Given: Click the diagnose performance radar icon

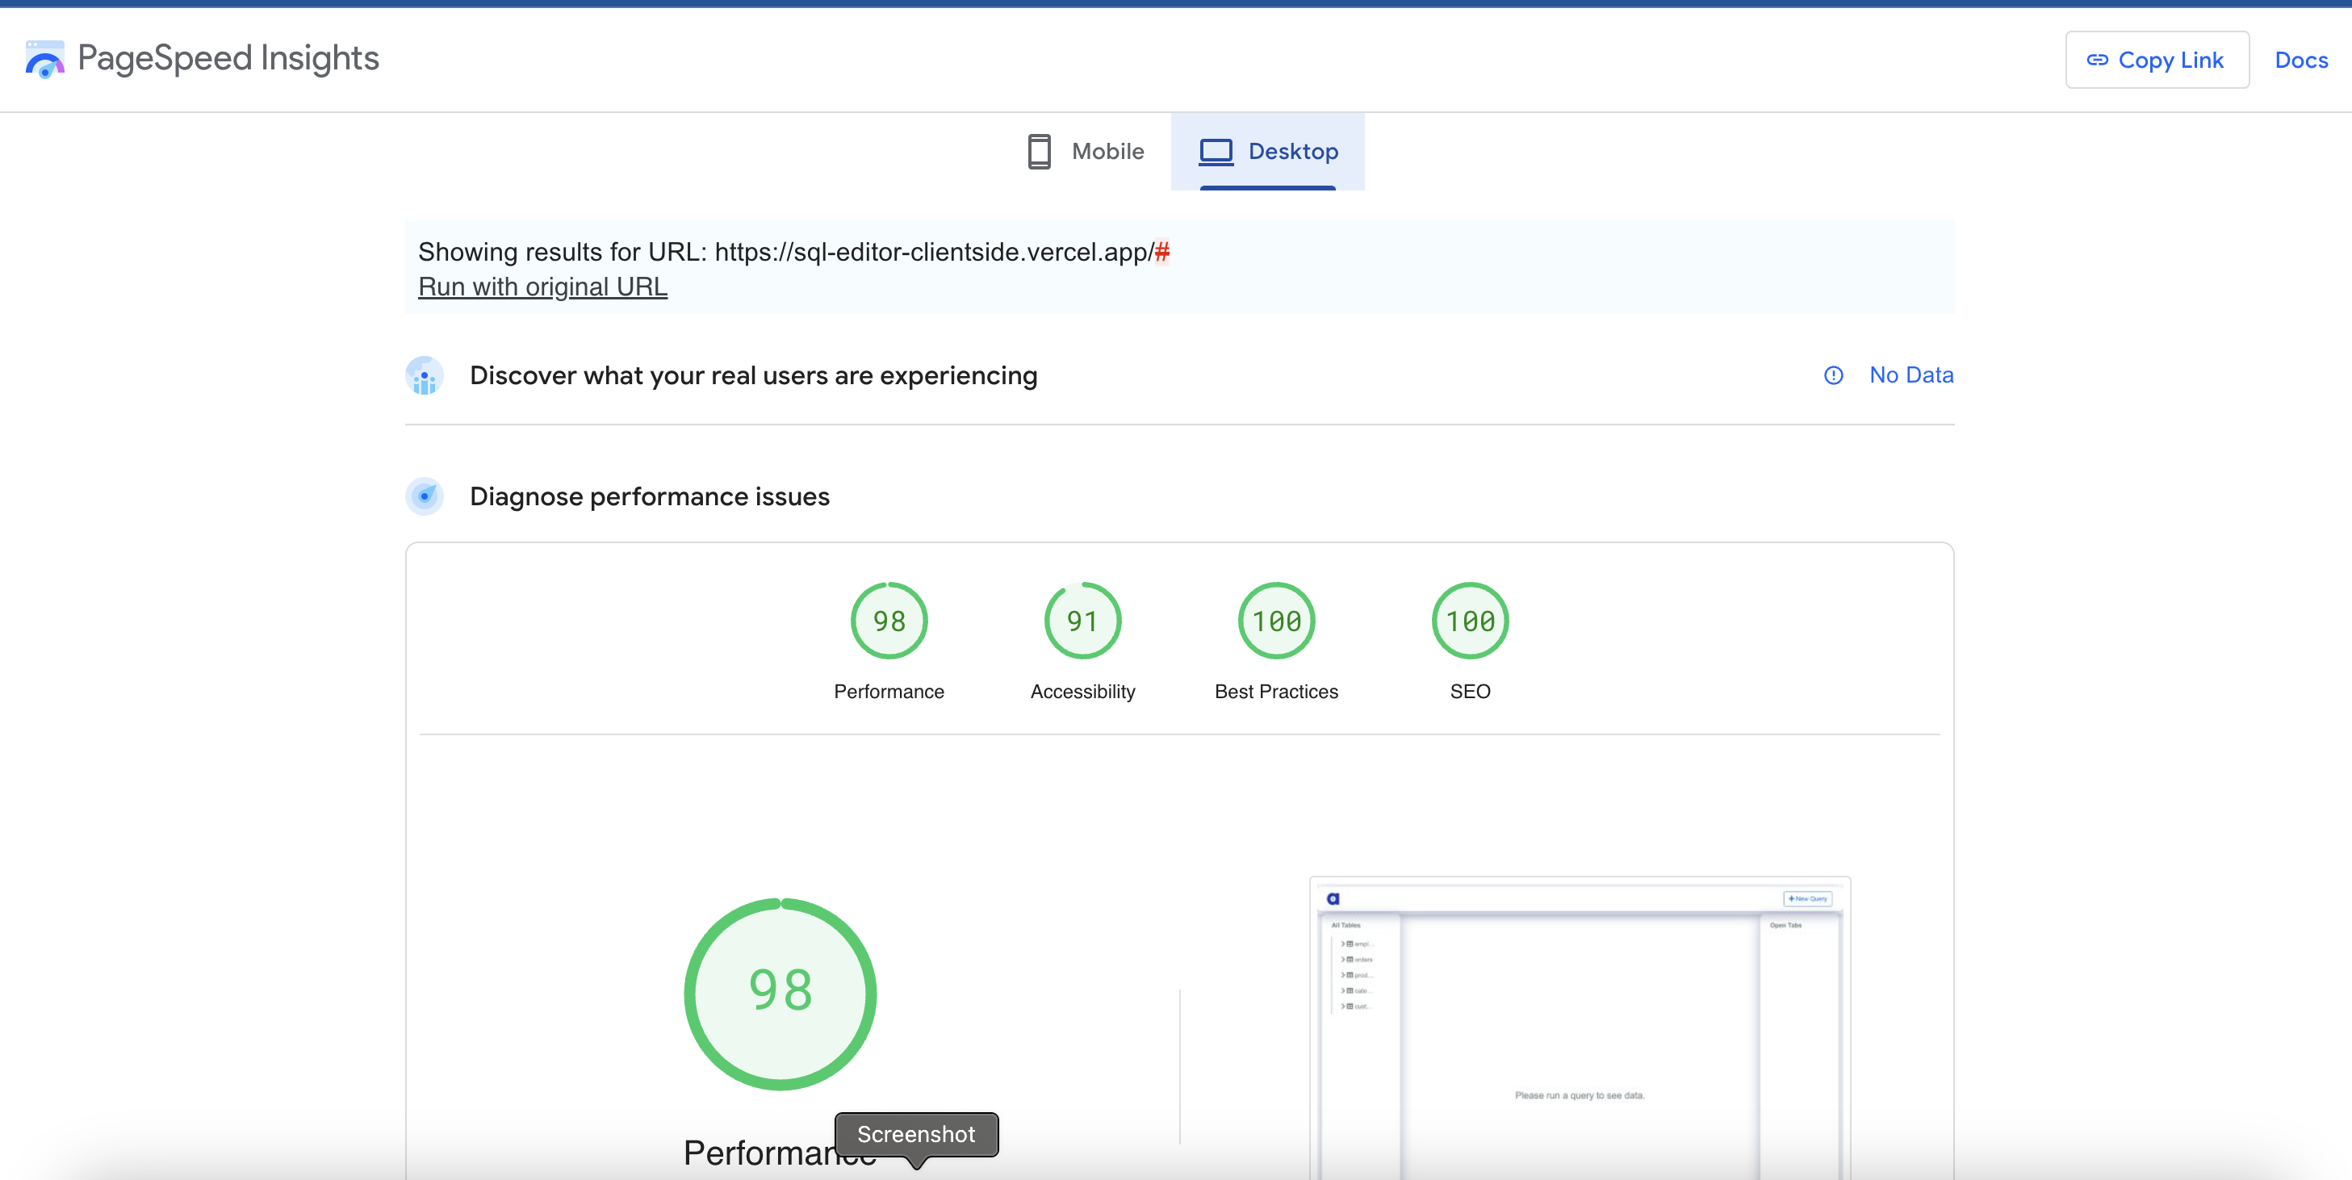Looking at the screenshot, I should tap(425, 496).
